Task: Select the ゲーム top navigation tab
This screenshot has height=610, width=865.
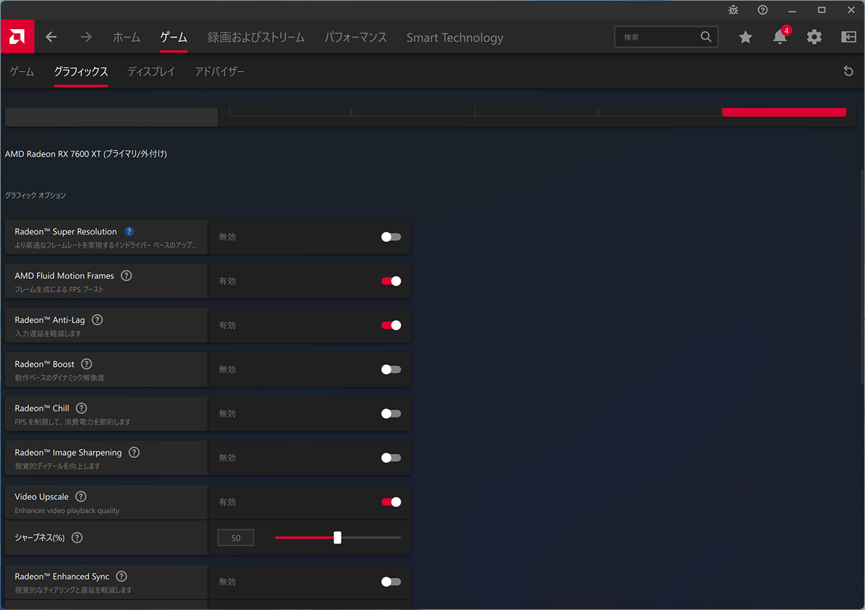Action: click(174, 37)
